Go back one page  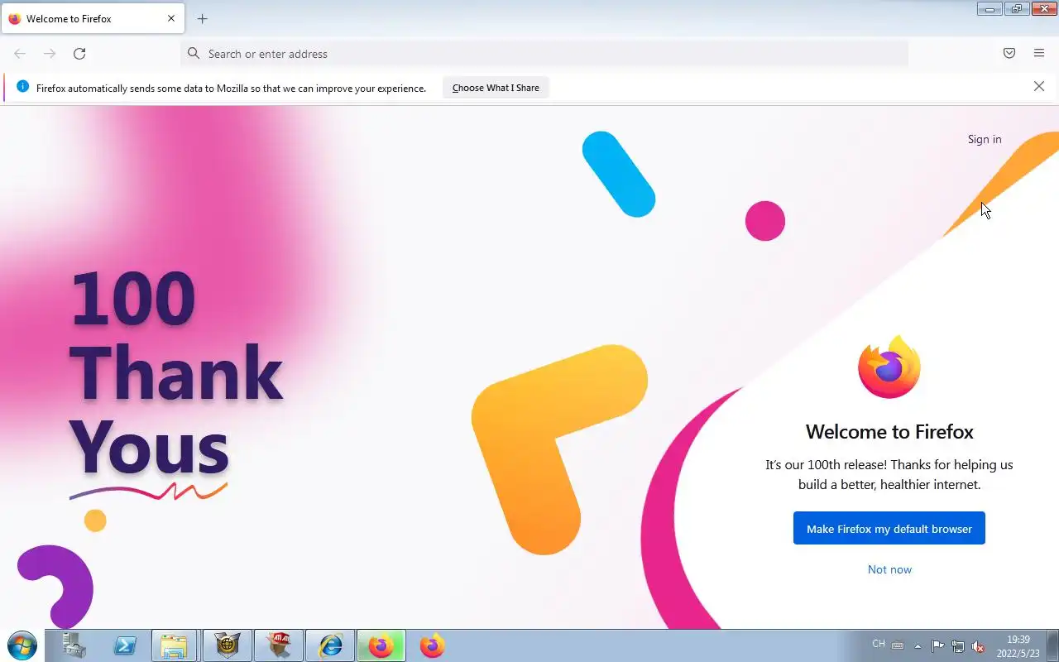click(20, 54)
